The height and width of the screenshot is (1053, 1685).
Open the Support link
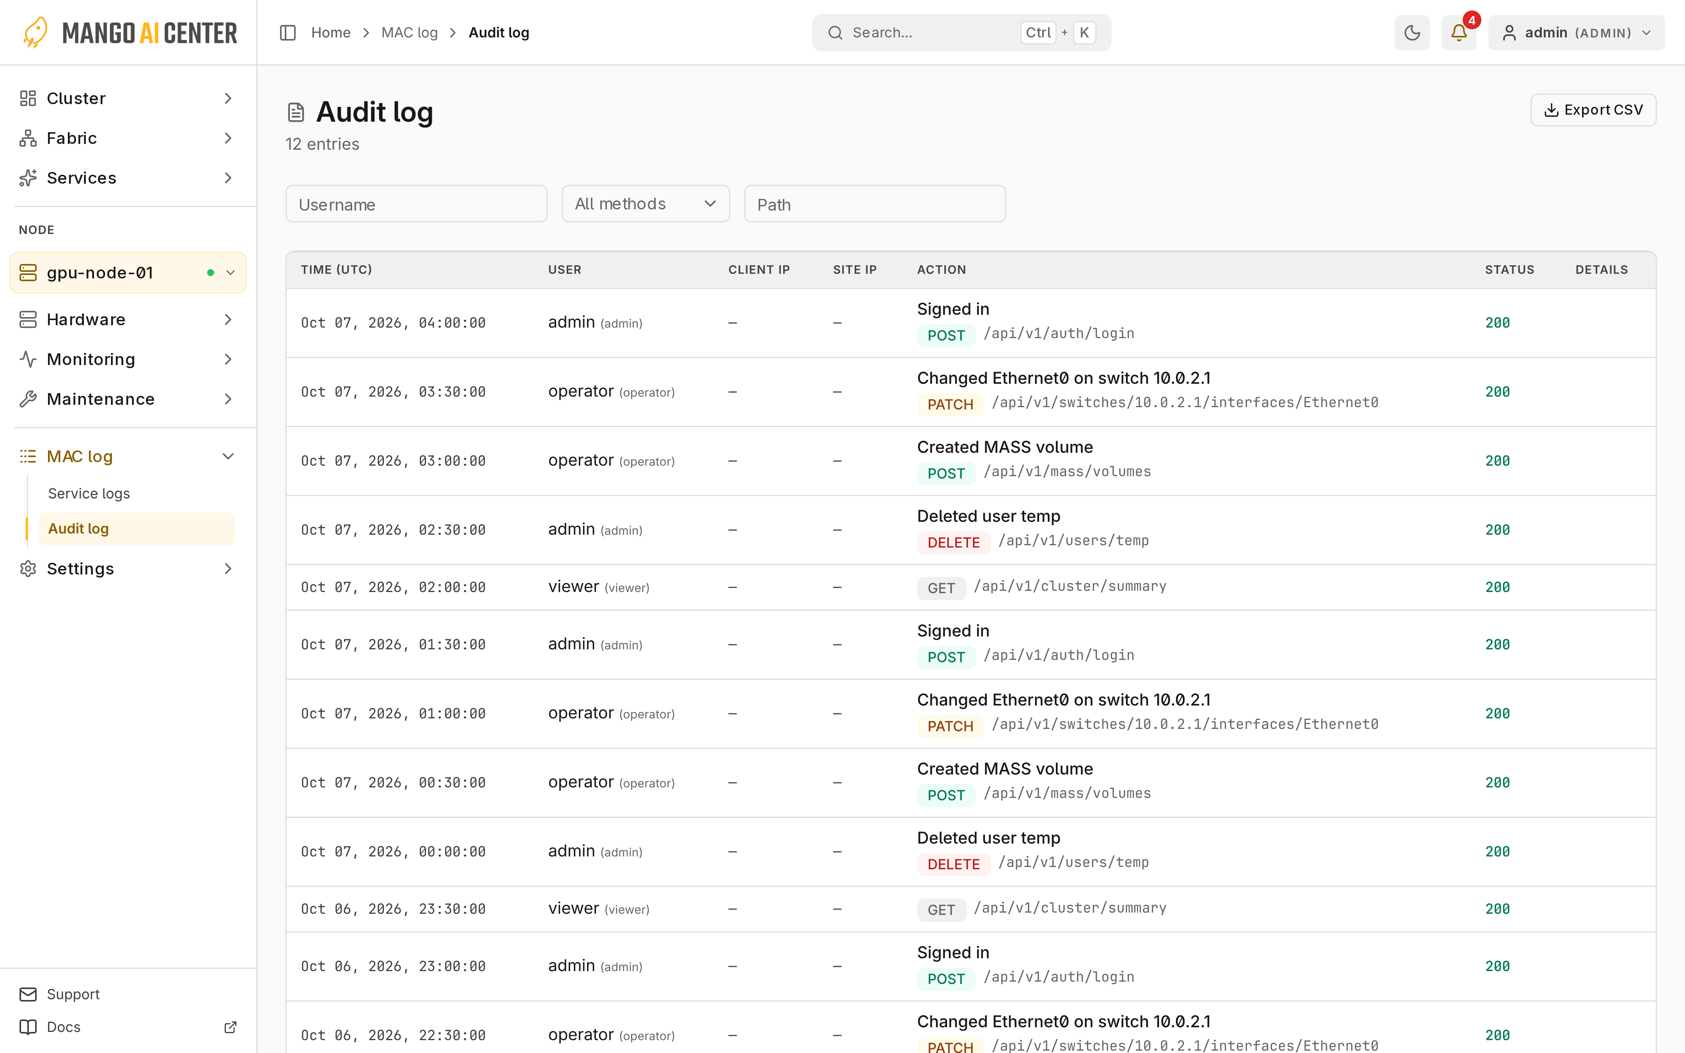point(73,994)
